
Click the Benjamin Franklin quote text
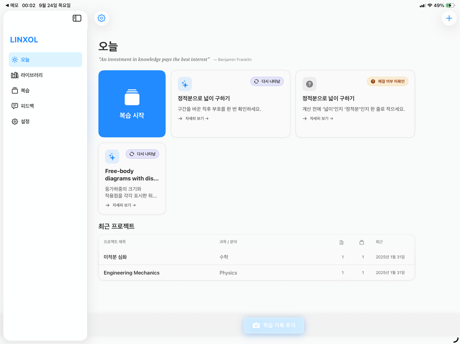click(154, 59)
